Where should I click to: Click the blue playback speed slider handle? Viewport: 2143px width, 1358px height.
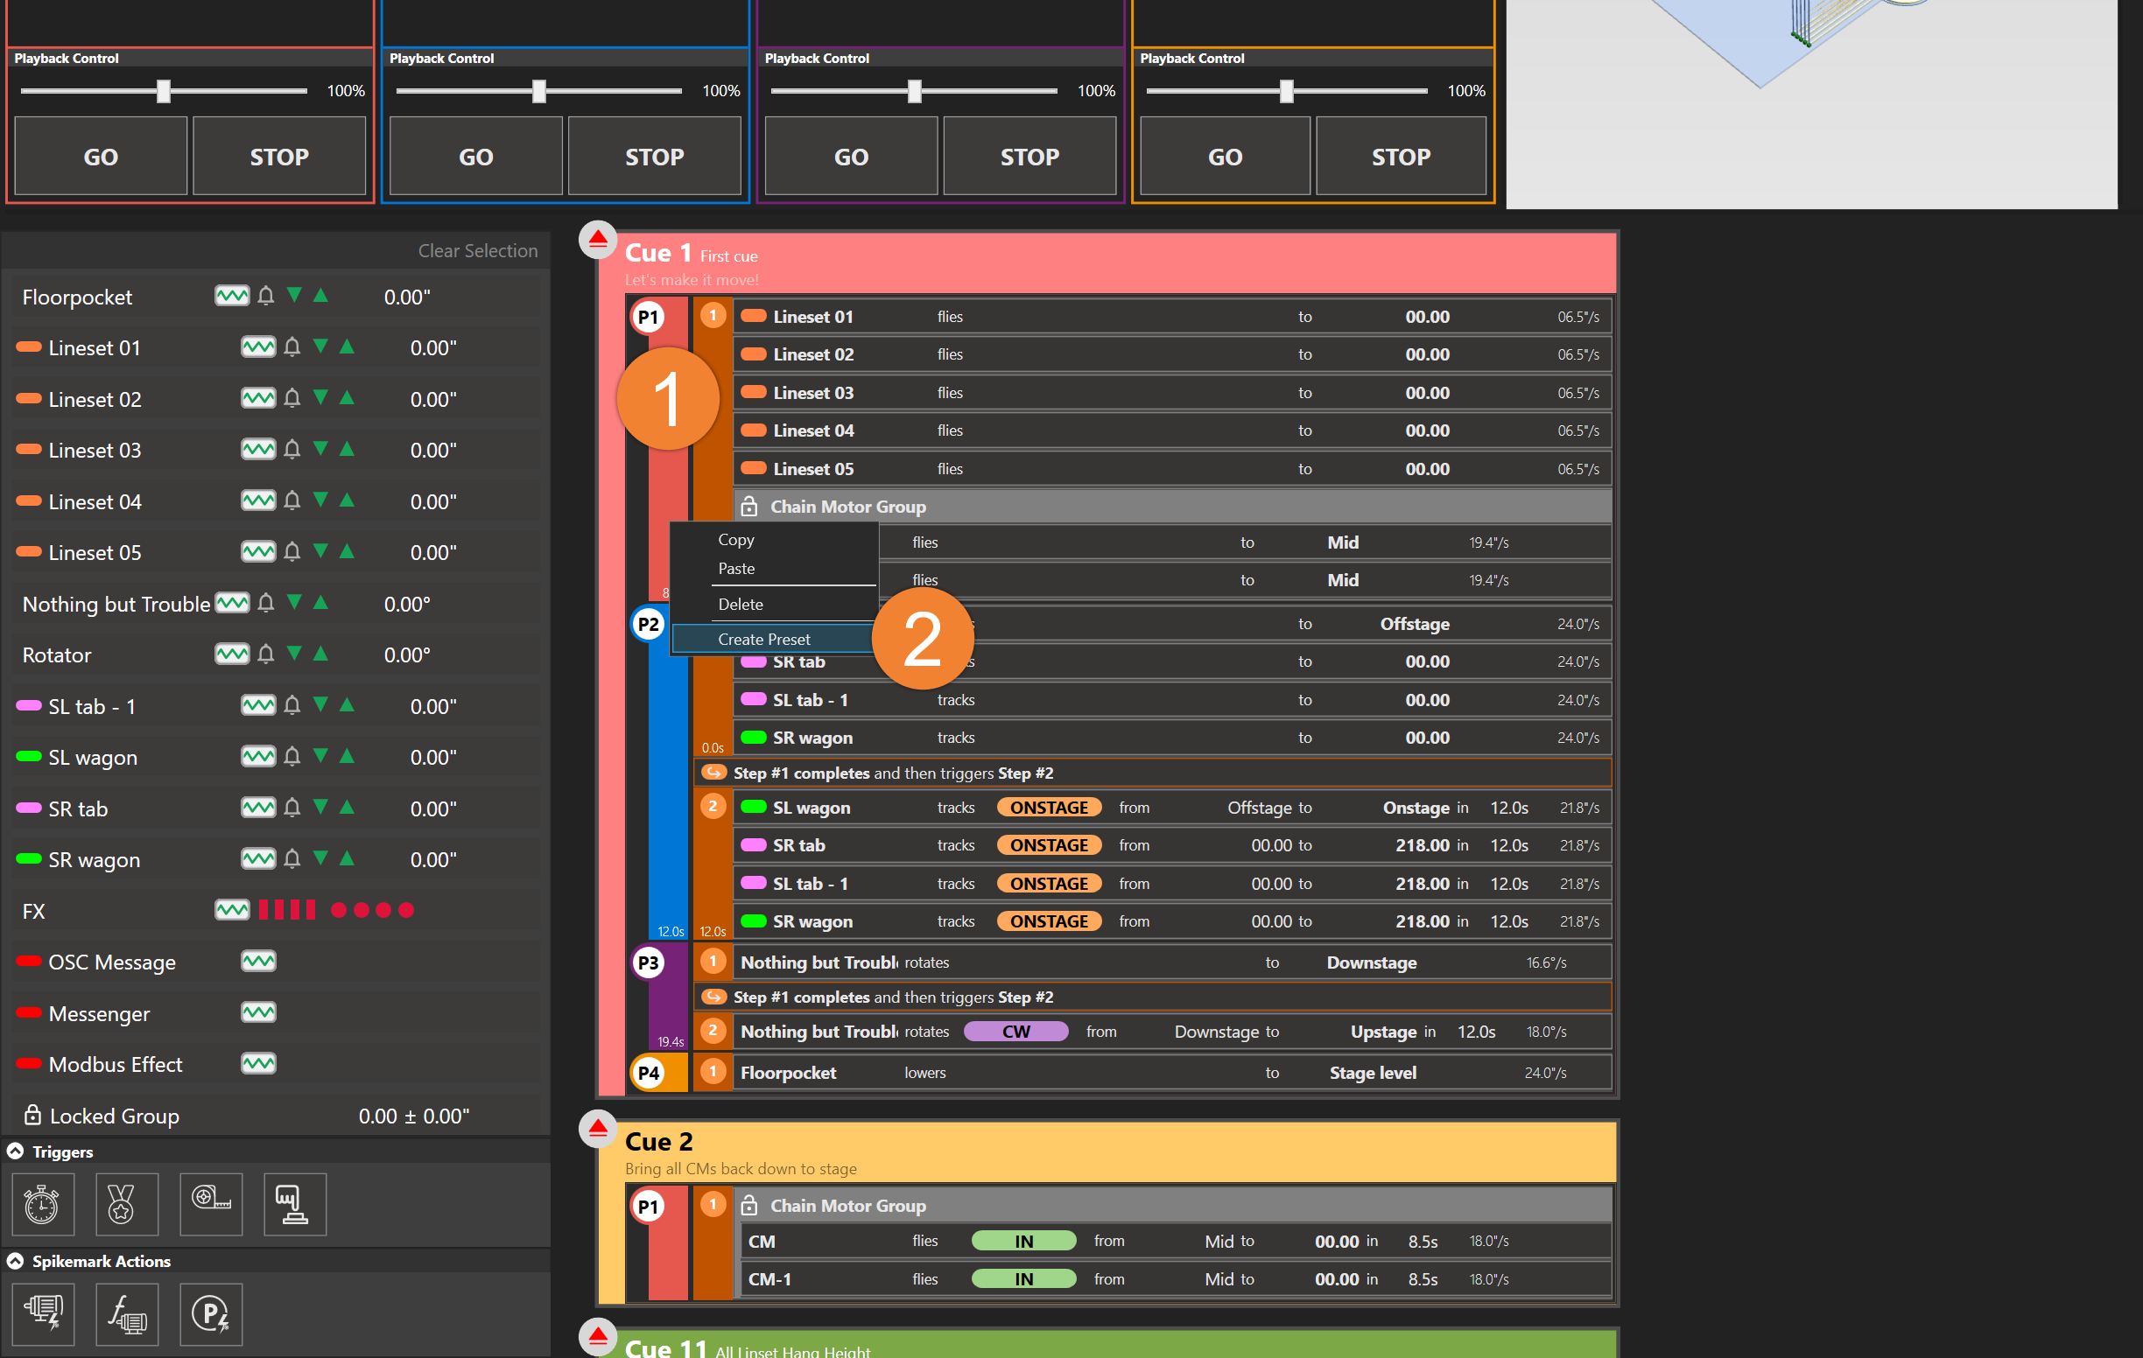click(538, 91)
